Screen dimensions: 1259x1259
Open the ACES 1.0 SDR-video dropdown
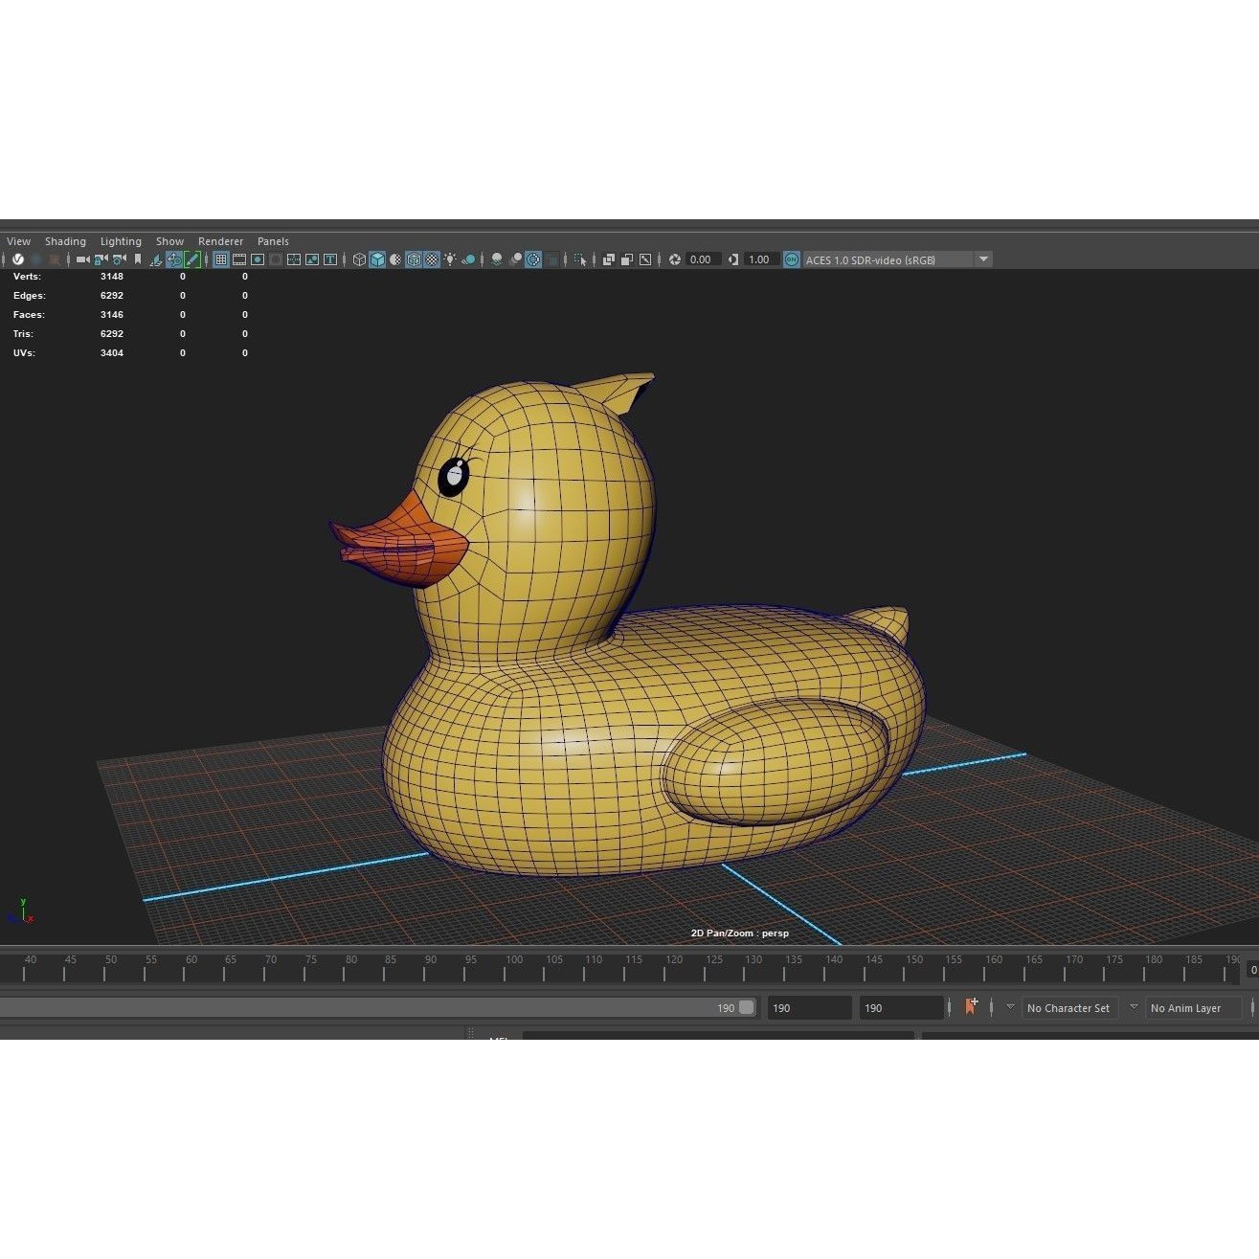(983, 259)
